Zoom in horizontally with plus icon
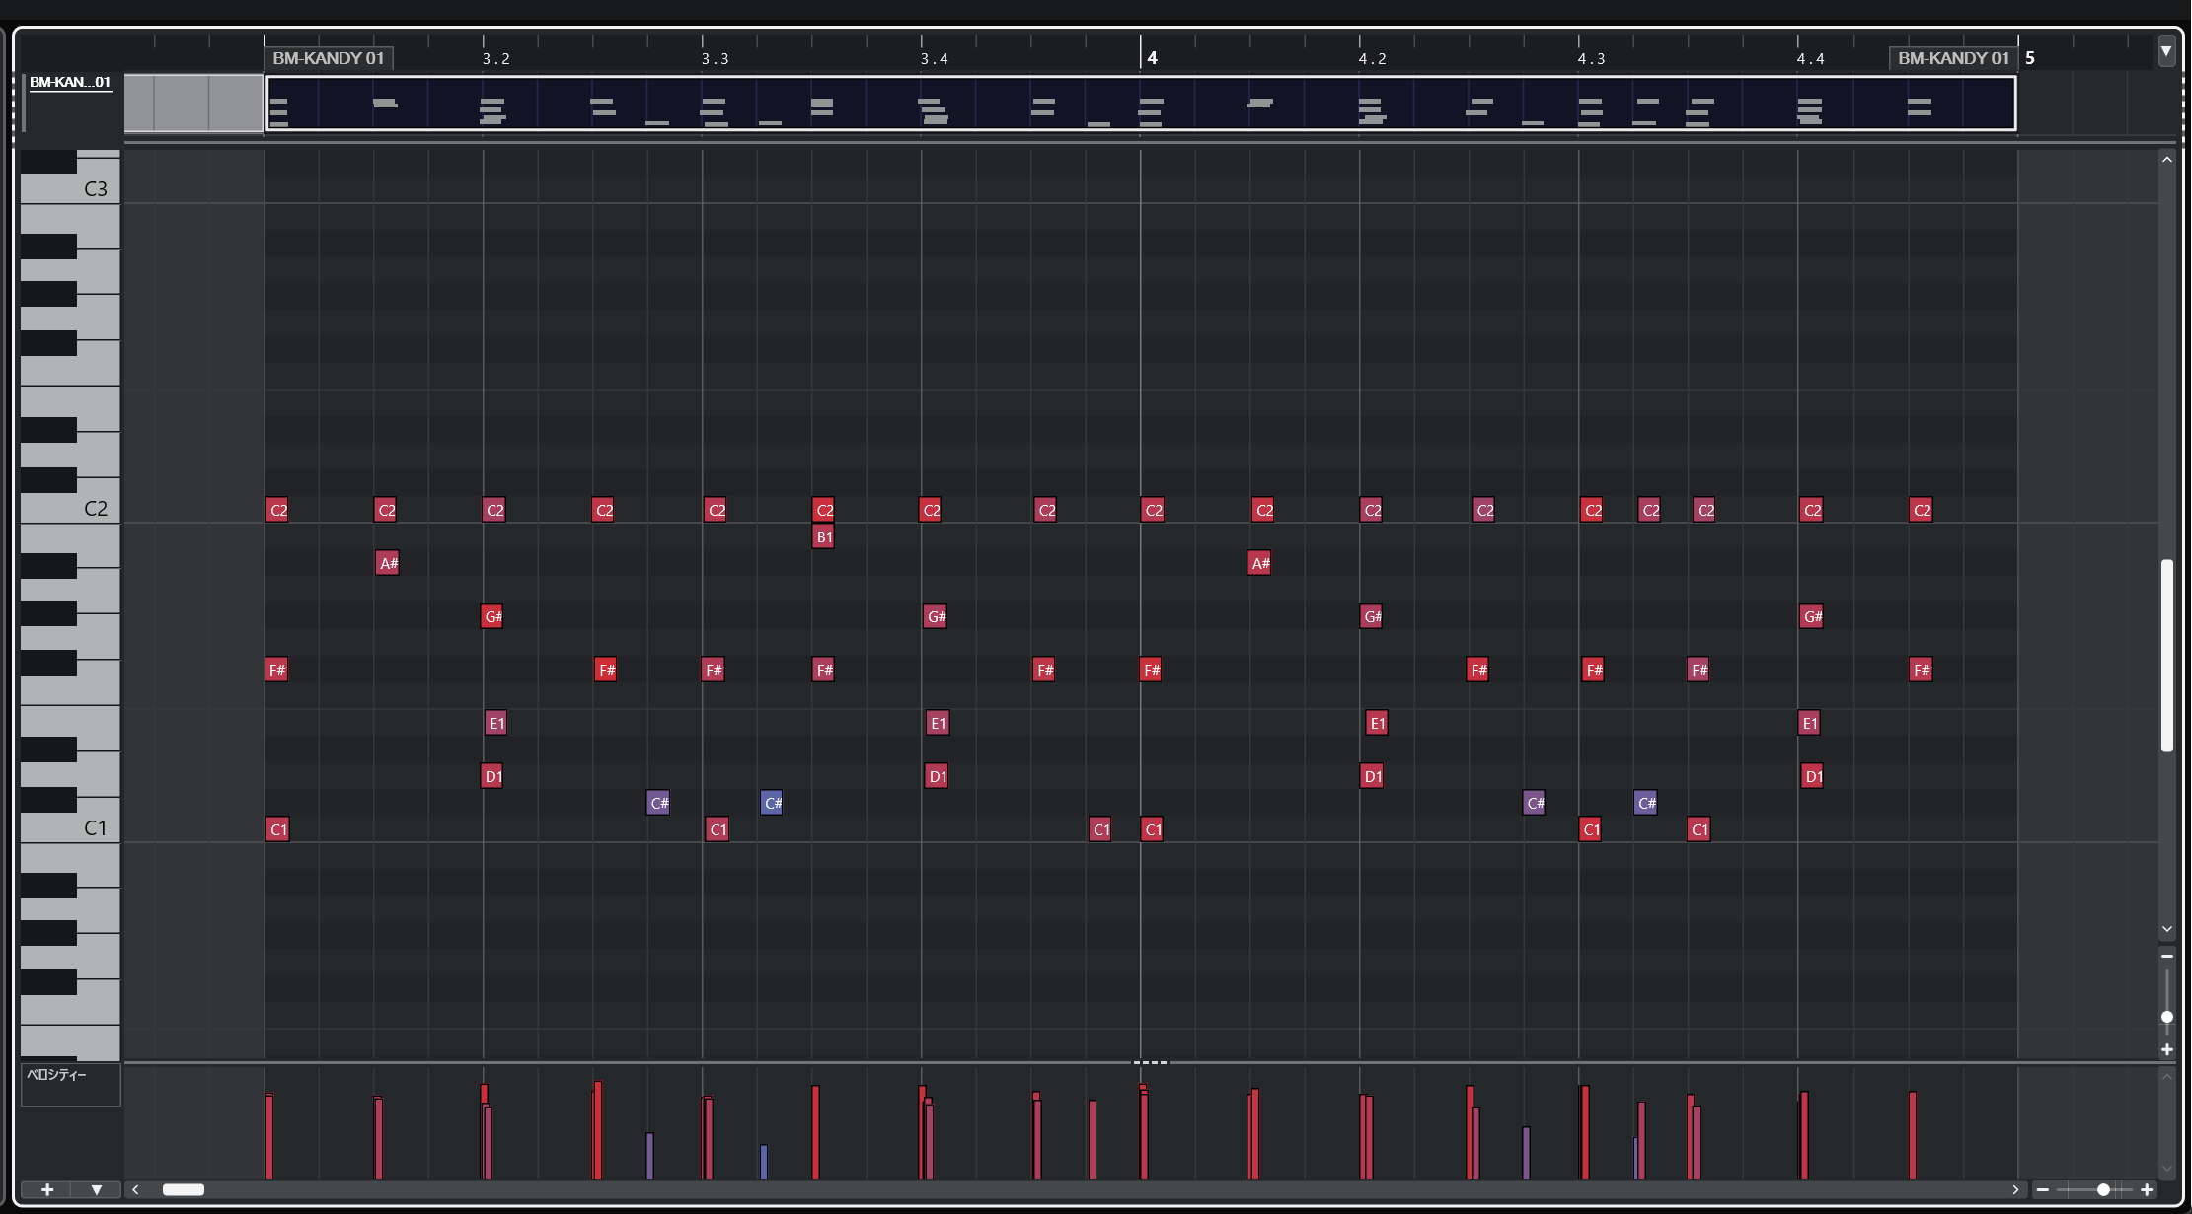2192x1214 pixels. tap(2147, 1189)
